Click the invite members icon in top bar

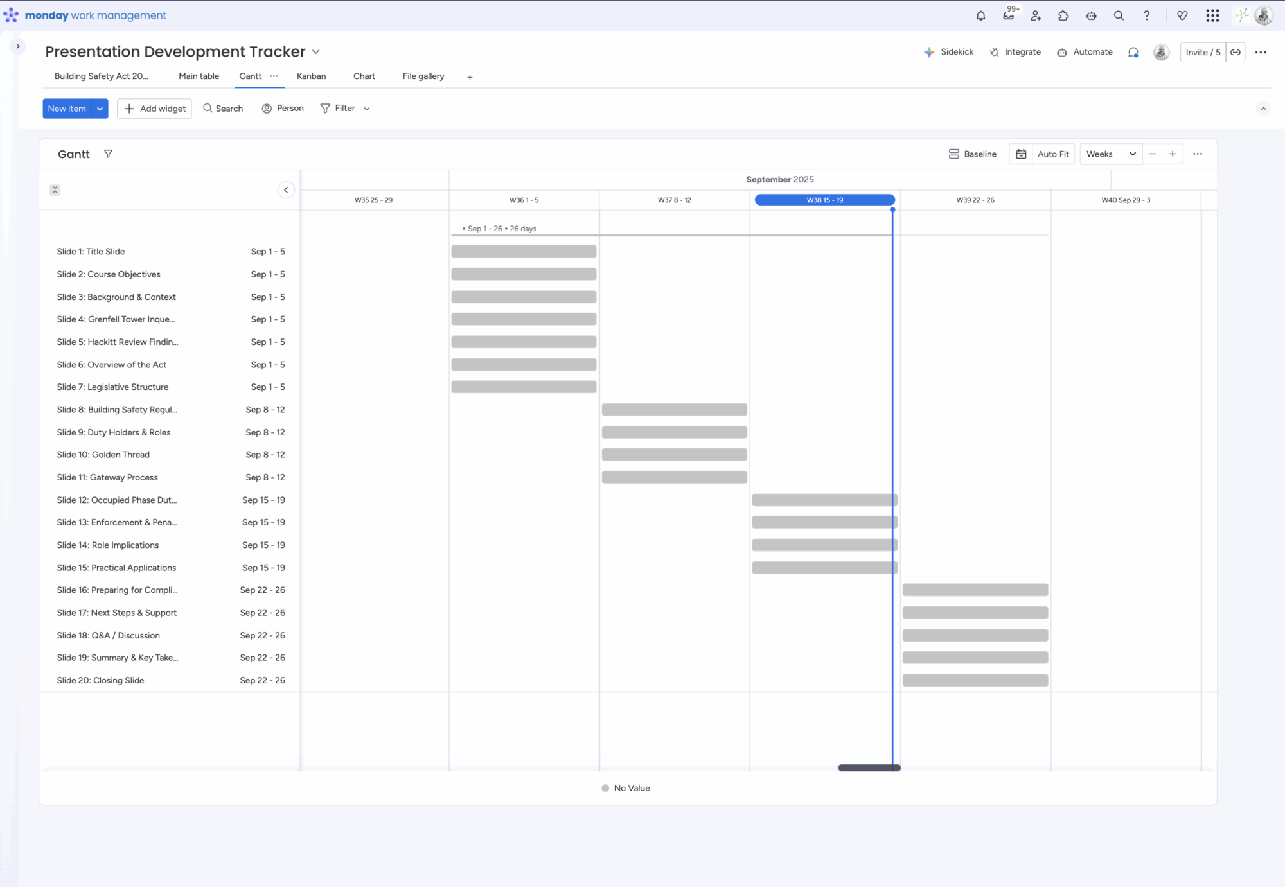[x=1036, y=16]
